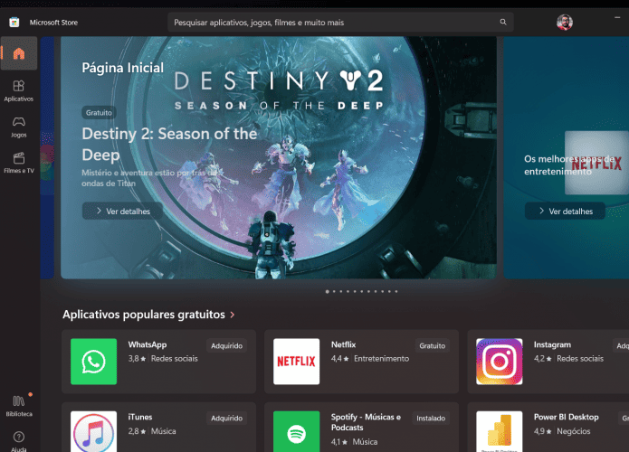Click the Adquirido badge for iTunes
This screenshot has height=452, width=629.
tap(226, 418)
